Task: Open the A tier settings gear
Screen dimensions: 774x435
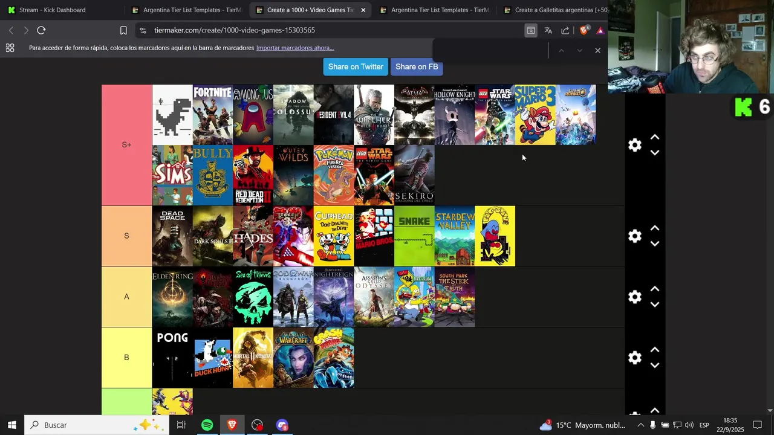Action: pos(634,297)
